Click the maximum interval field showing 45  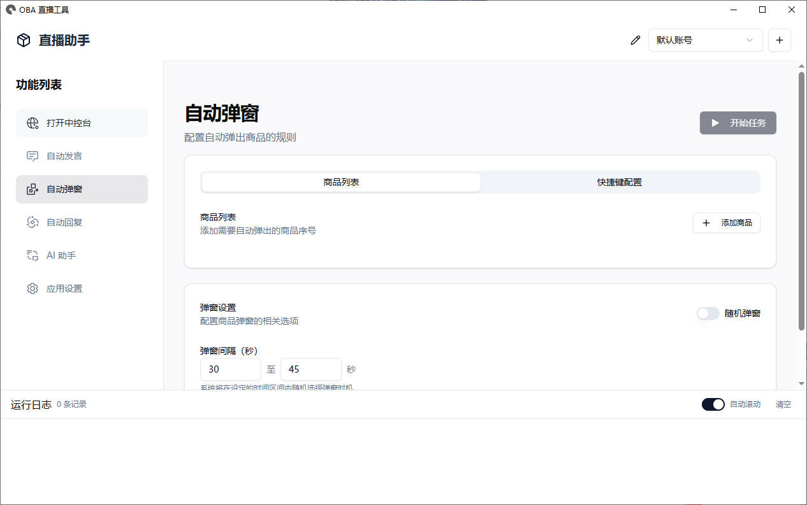click(311, 369)
